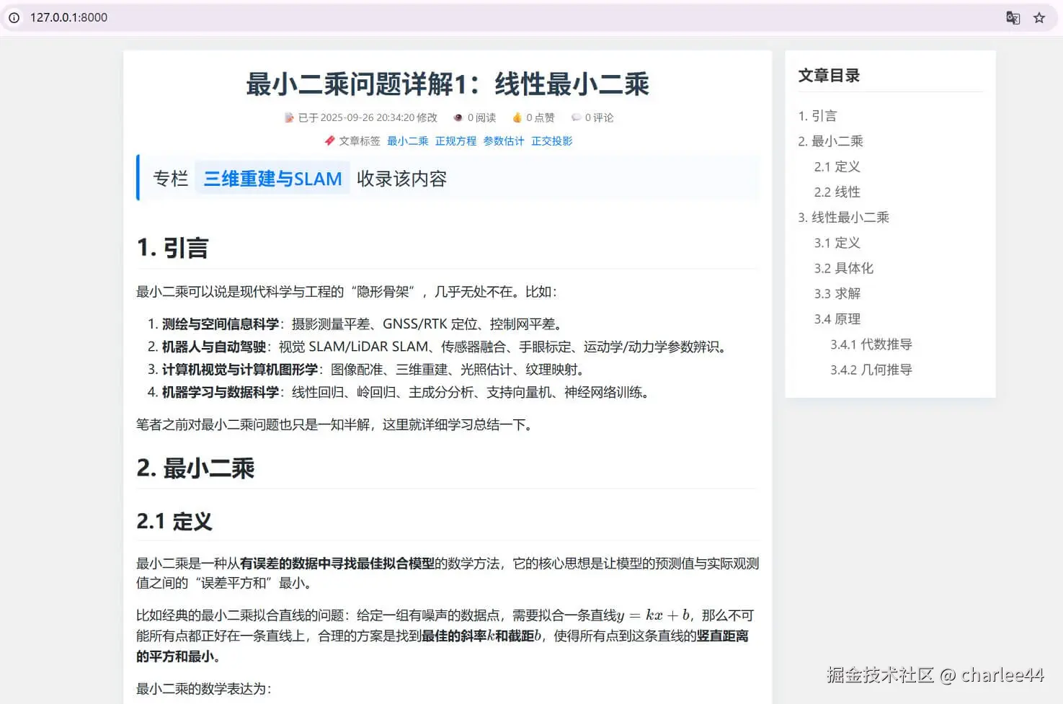Jump to 3.4.1 代数推导 section
Image resolution: width=1063 pixels, height=704 pixels.
(871, 344)
